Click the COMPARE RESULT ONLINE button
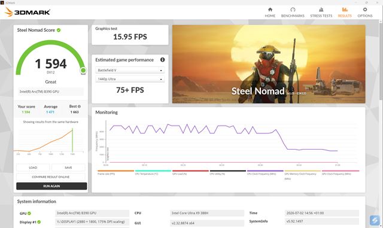Image resolution: width=383 pixels, height=228 pixels. (x=50, y=177)
